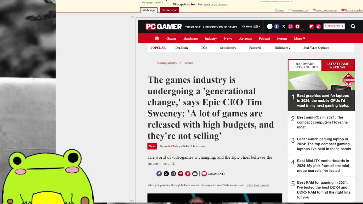The image size is (363, 204).
Task: Open PC Gamer's Facebook page in header
Action: click(277, 26)
